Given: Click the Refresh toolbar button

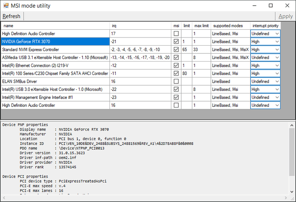Looking at the screenshot, I should point(11,16).
